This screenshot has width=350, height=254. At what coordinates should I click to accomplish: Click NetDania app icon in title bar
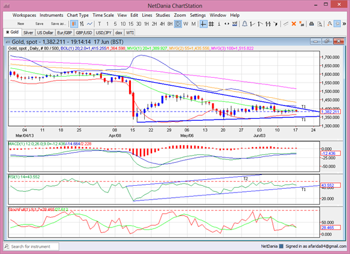[7, 5]
